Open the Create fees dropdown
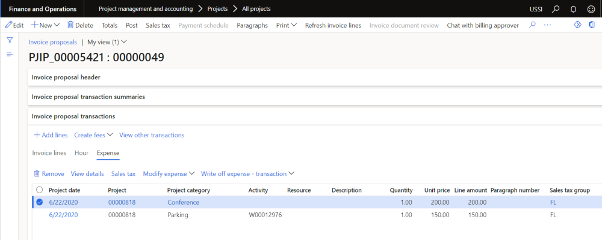Image resolution: width=602 pixels, height=240 pixels. (x=93, y=135)
